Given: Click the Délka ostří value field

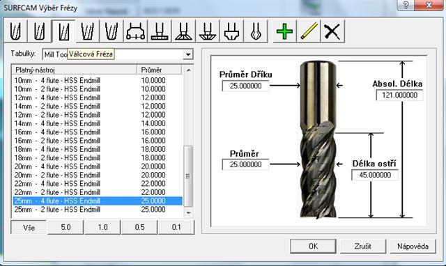Looking at the screenshot, I should (375, 175).
